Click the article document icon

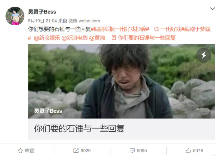pyautogui.click(x=114, y=38)
